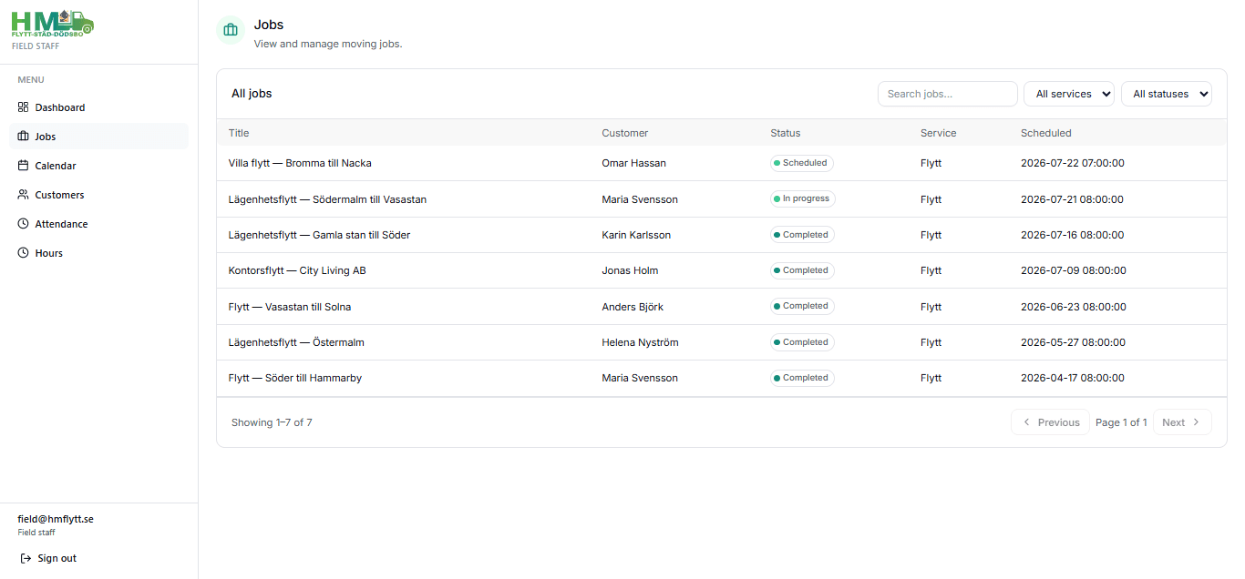Click the Showing 1–7 of 7 text
The width and height of the screenshot is (1245, 579).
[x=272, y=422]
